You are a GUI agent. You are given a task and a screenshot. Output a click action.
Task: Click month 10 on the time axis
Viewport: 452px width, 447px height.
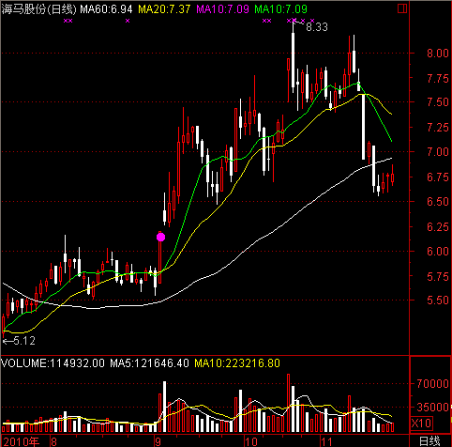pos(251,441)
